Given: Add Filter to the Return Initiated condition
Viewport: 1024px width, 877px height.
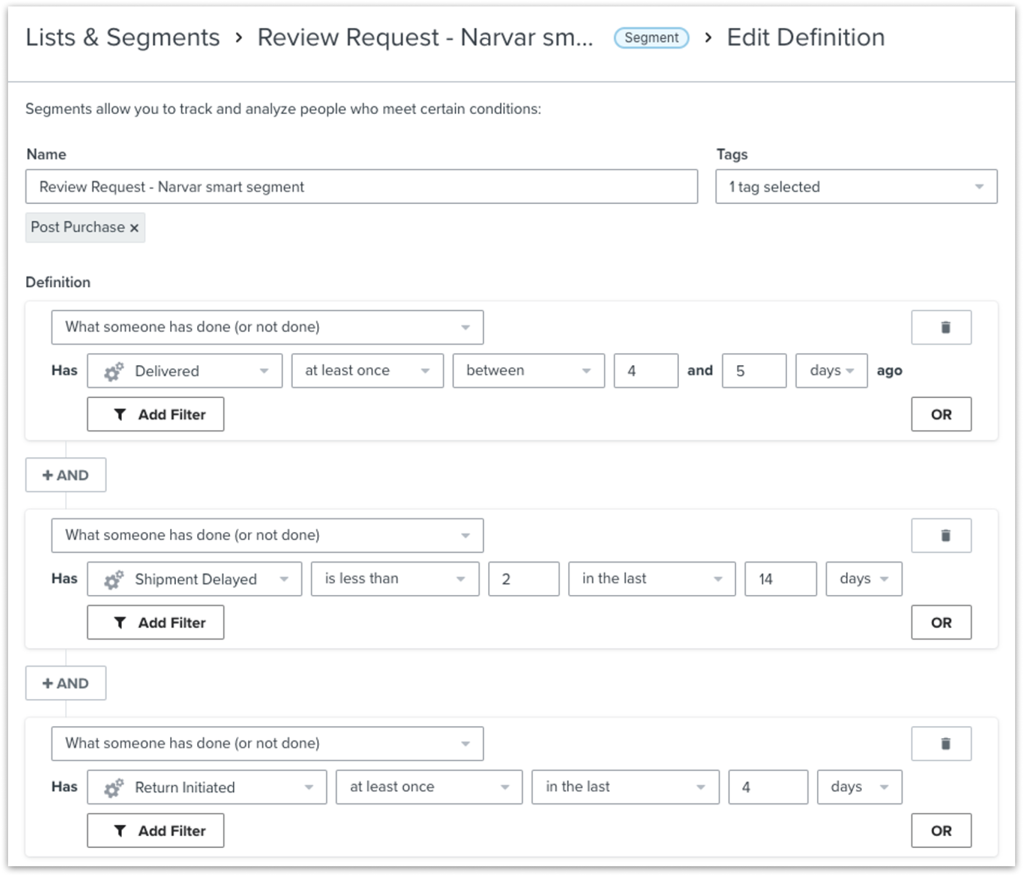Looking at the screenshot, I should [155, 831].
